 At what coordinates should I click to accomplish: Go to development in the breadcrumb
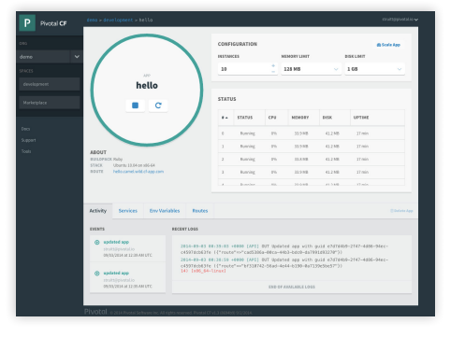point(118,20)
